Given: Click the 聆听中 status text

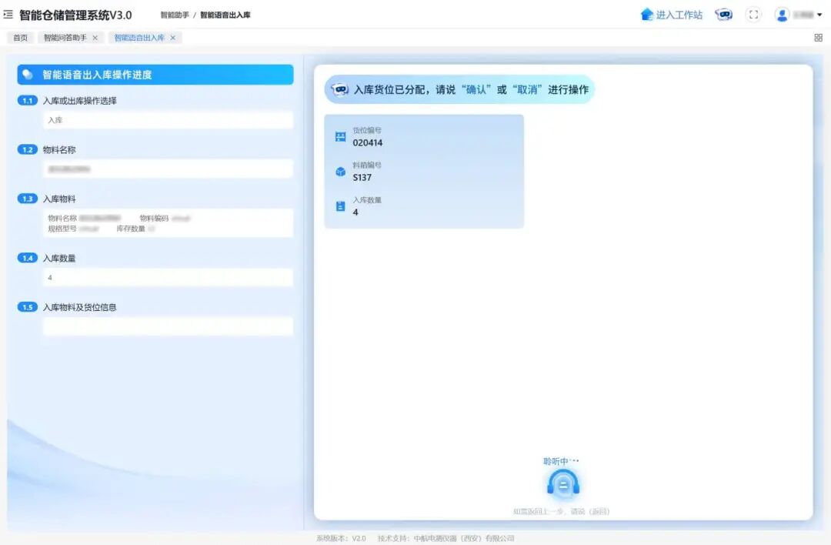Looking at the screenshot, I should point(561,461).
